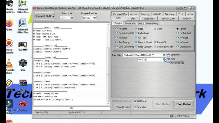Open the Miracle Thunder 2 WinRAR archive icon
Screen dimensions: 219x123
coord(23,86)
